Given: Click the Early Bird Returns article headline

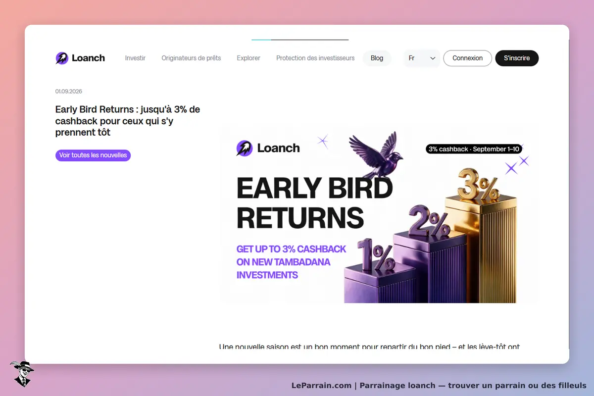Looking at the screenshot, I should 128,121.
